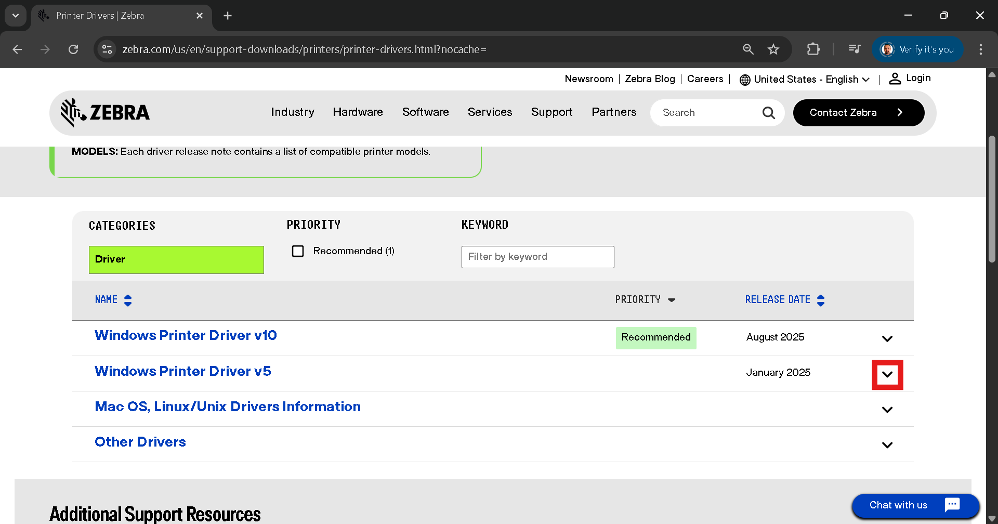The width and height of the screenshot is (998, 524).
Task: Select the Driver category filter
Action: 176,259
